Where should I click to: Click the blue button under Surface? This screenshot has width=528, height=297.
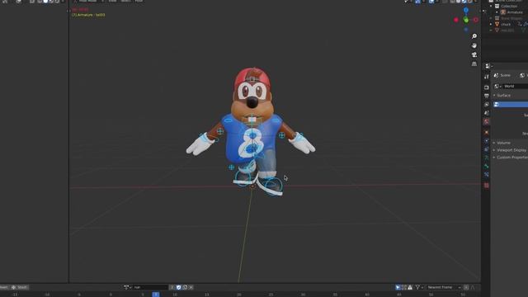click(x=511, y=105)
